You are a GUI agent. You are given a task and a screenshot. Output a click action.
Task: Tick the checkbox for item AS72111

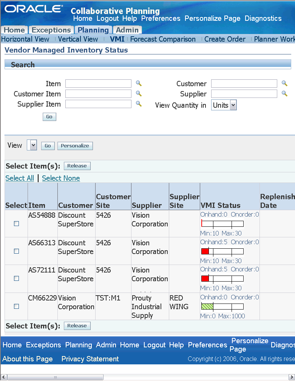pyautogui.click(x=17, y=279)
